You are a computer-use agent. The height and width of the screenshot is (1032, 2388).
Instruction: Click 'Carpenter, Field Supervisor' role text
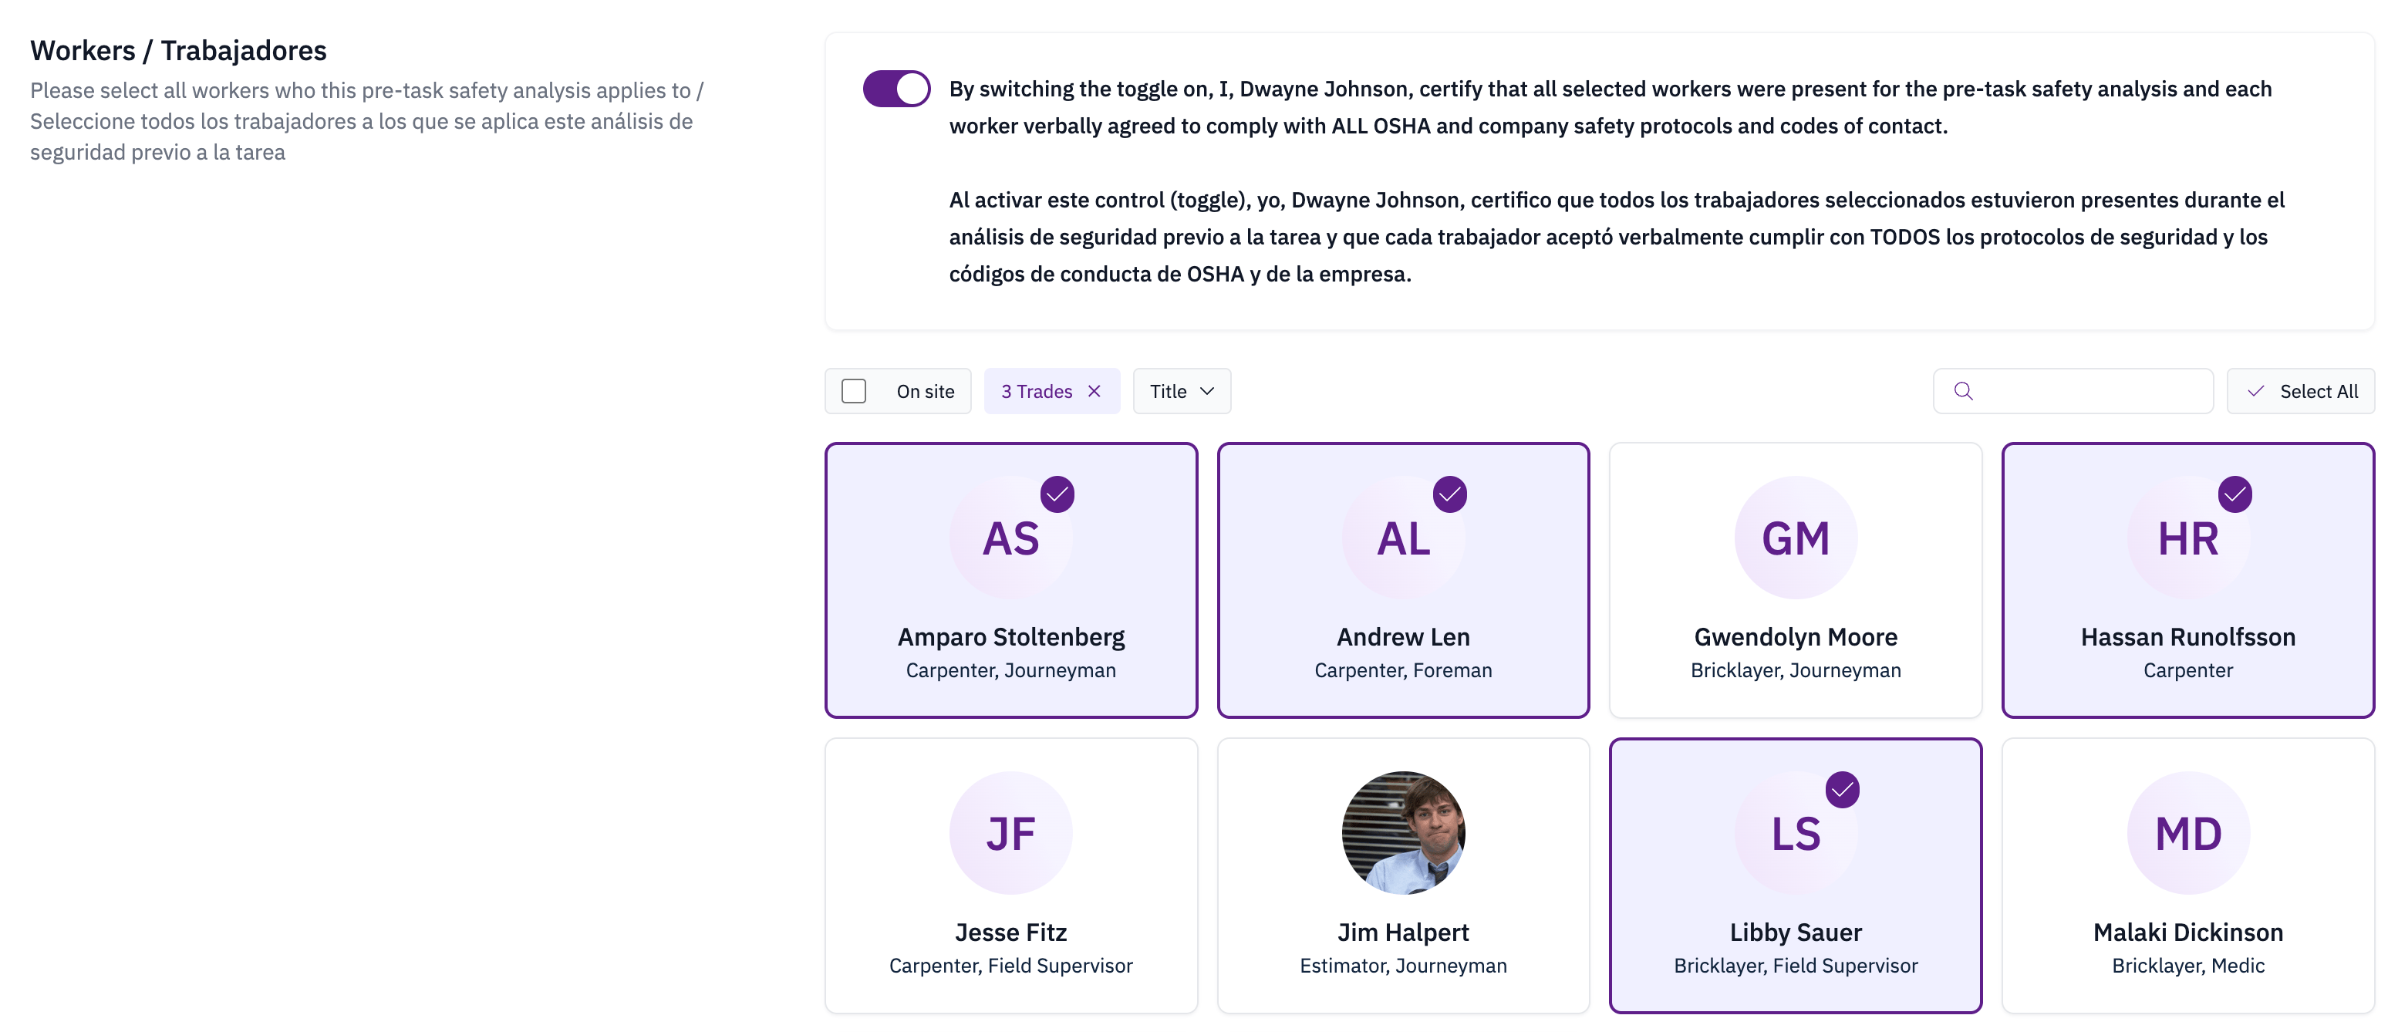[x=1010, y=965]
